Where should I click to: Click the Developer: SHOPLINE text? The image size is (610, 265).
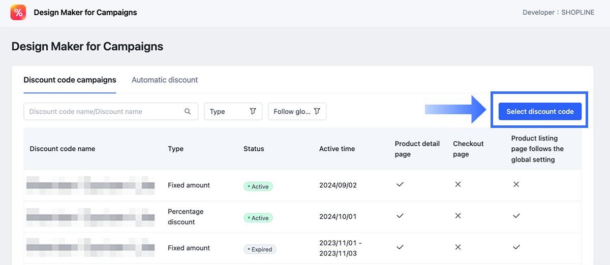[x=558, y=13]
